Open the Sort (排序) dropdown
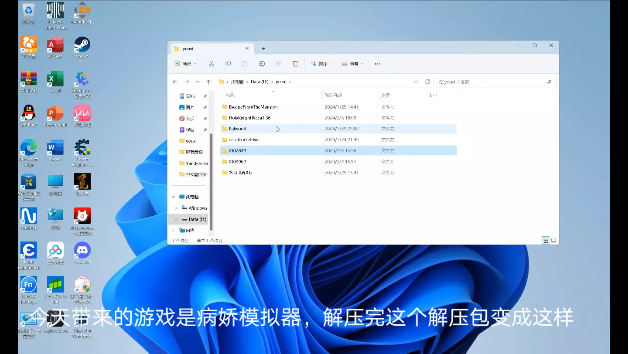628x354 pixels. point(321,64)
